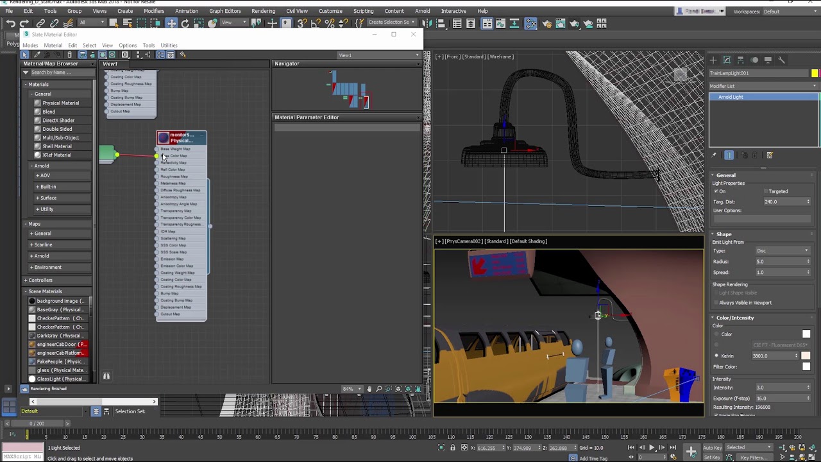Open the Modifier List dropdown
Screen dimensions: 821x462
coord(763,86)
